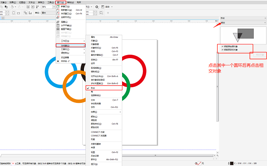Choose Tile Horizontally (水平平铺) in Window menu
The image size is (267, 166).
coord(58,25)
